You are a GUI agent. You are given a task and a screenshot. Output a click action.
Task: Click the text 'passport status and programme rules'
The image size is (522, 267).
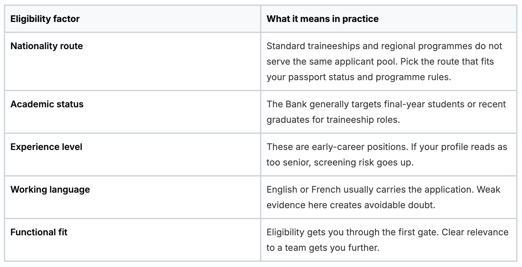pyautogui.click(x=369, y=77)
